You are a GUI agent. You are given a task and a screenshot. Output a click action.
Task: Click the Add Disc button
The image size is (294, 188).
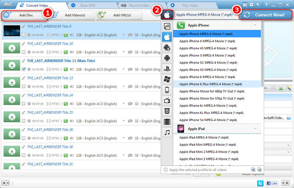[x=24, y=15]
